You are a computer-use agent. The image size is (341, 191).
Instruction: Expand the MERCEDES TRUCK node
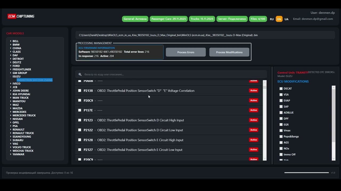point(11,115)
